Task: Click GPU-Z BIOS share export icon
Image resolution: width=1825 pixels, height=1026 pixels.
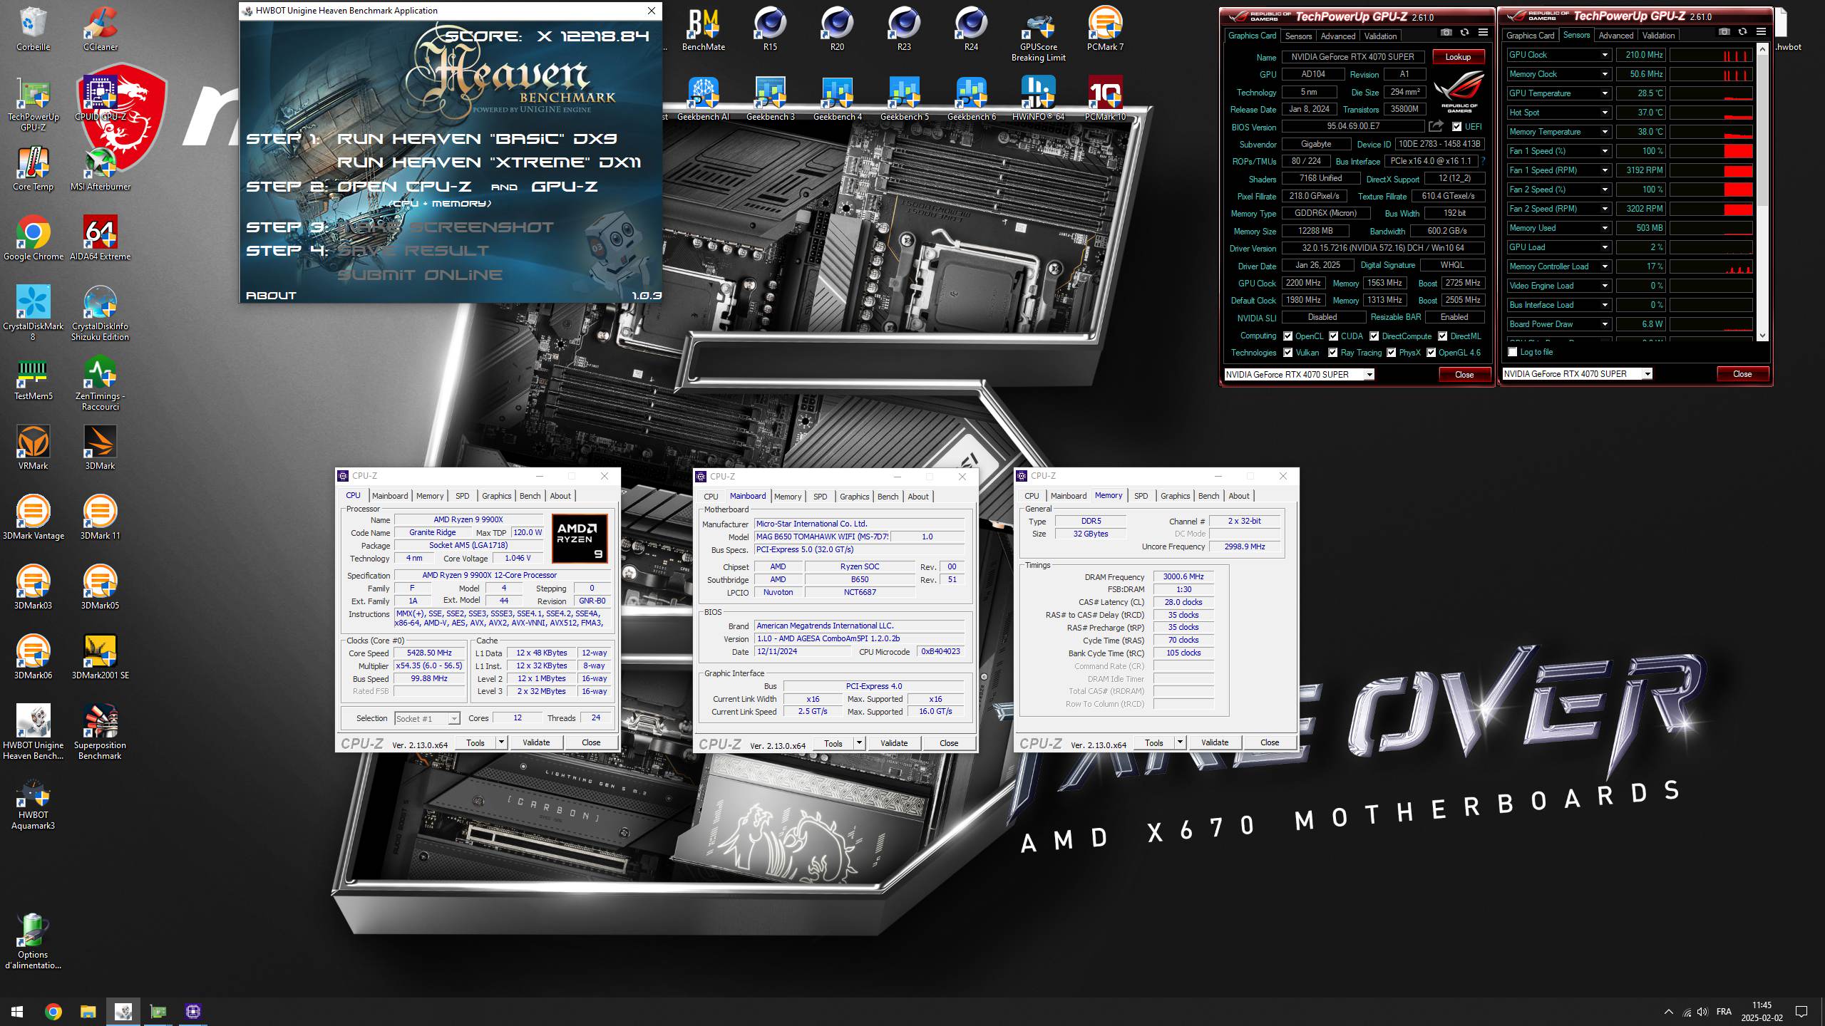Action: 1436,126
